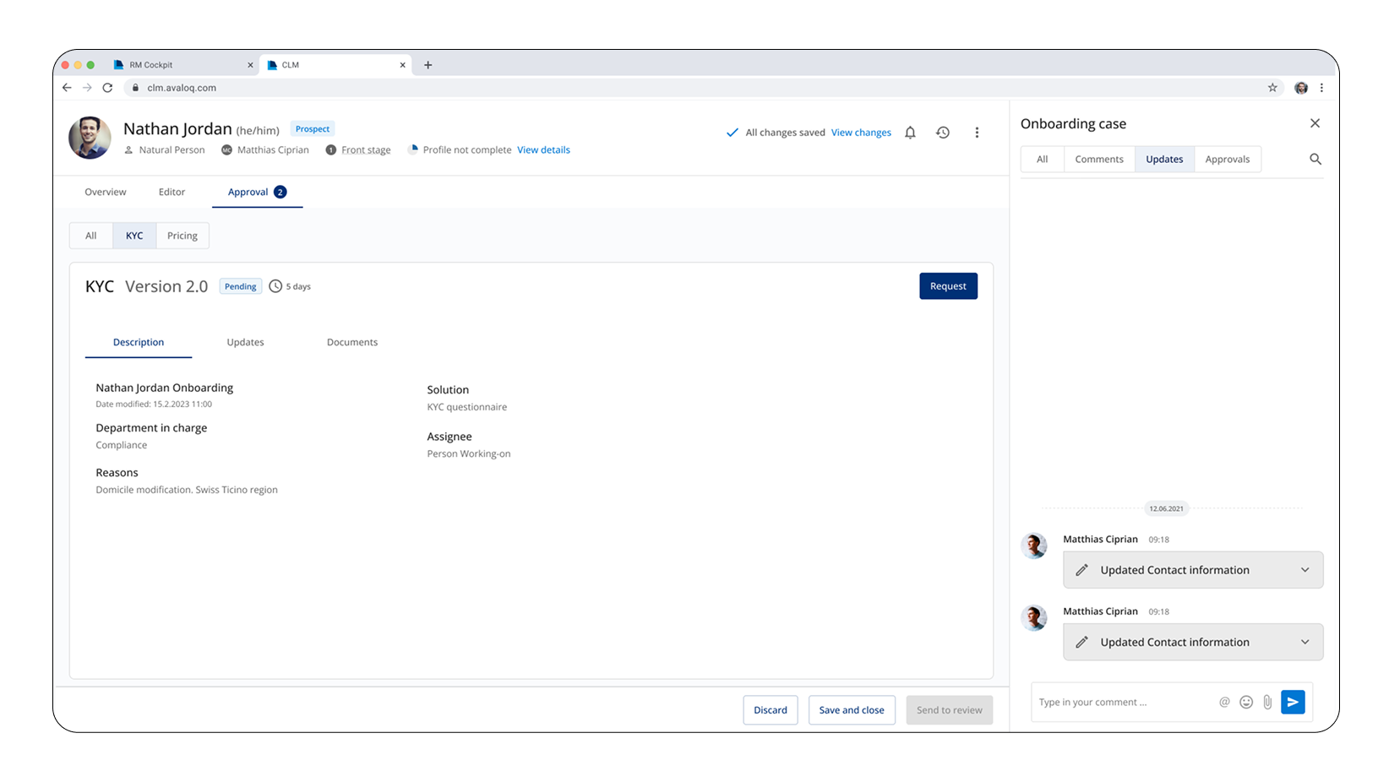Image resolution: width=1389 pixels, height=782 pixels.
Task: Click the browser profile avatar icon
Action: pyautogui.click(x=1301, y=88)
